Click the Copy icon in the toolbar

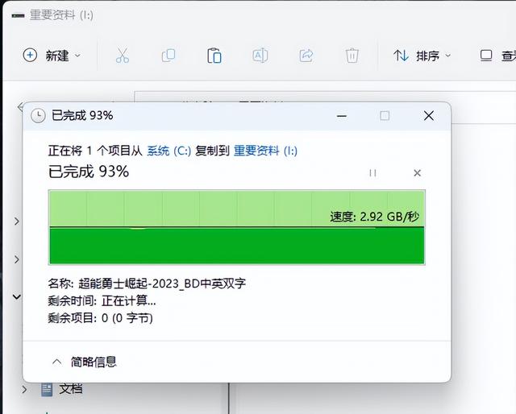click(x=169, y=56)
